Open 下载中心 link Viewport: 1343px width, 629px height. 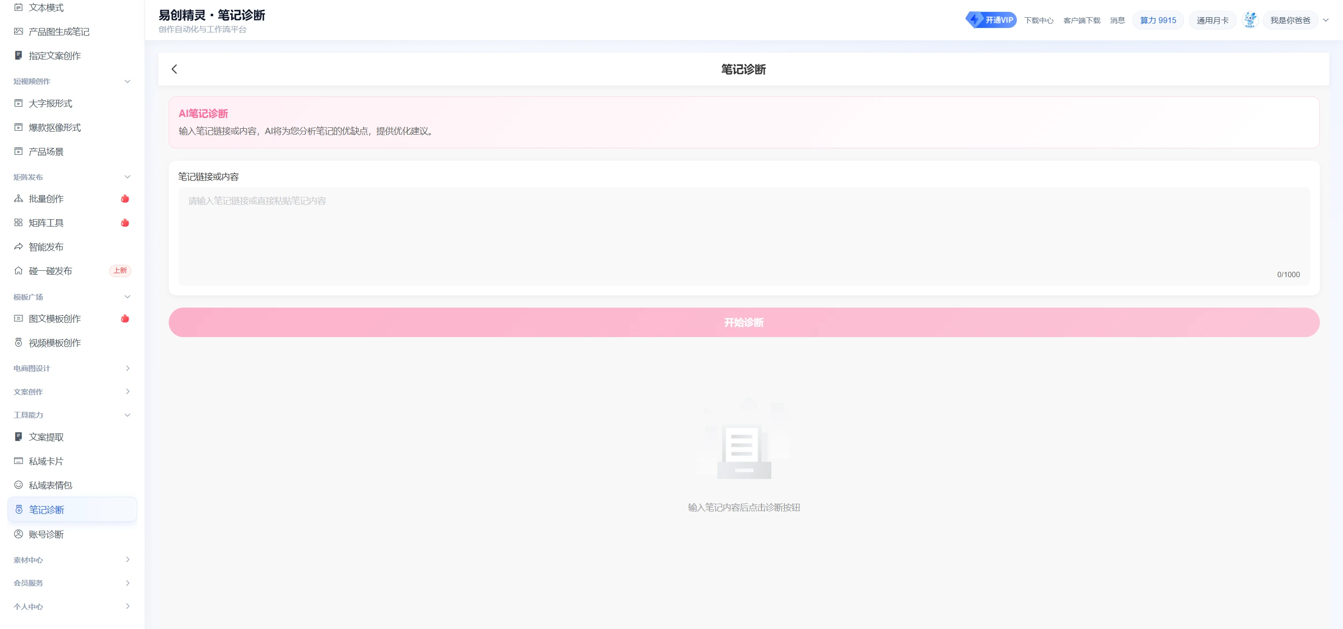point(1038,20)
